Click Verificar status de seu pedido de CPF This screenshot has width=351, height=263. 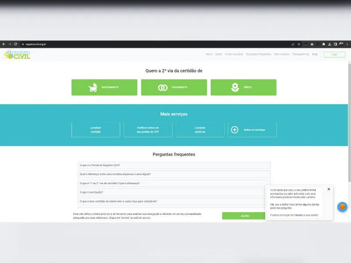point(147,129)
